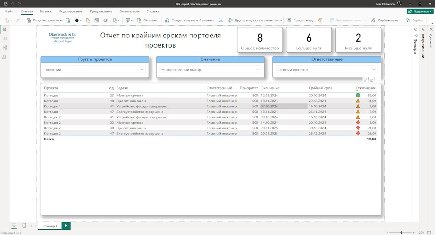
Task: Save the report via title bar icon
Action: (x=5, y=4)
